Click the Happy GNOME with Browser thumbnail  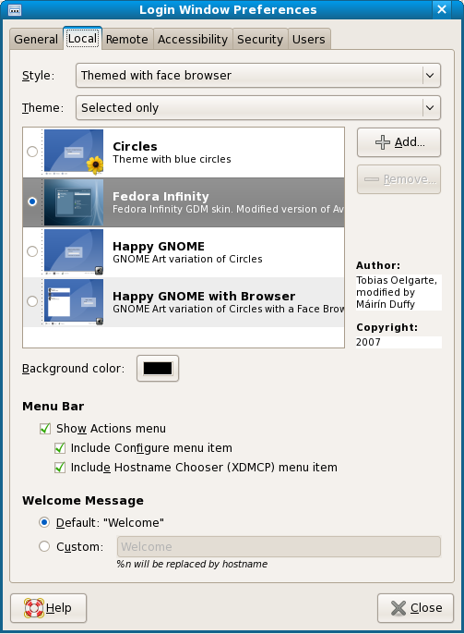tap(74, 302)
